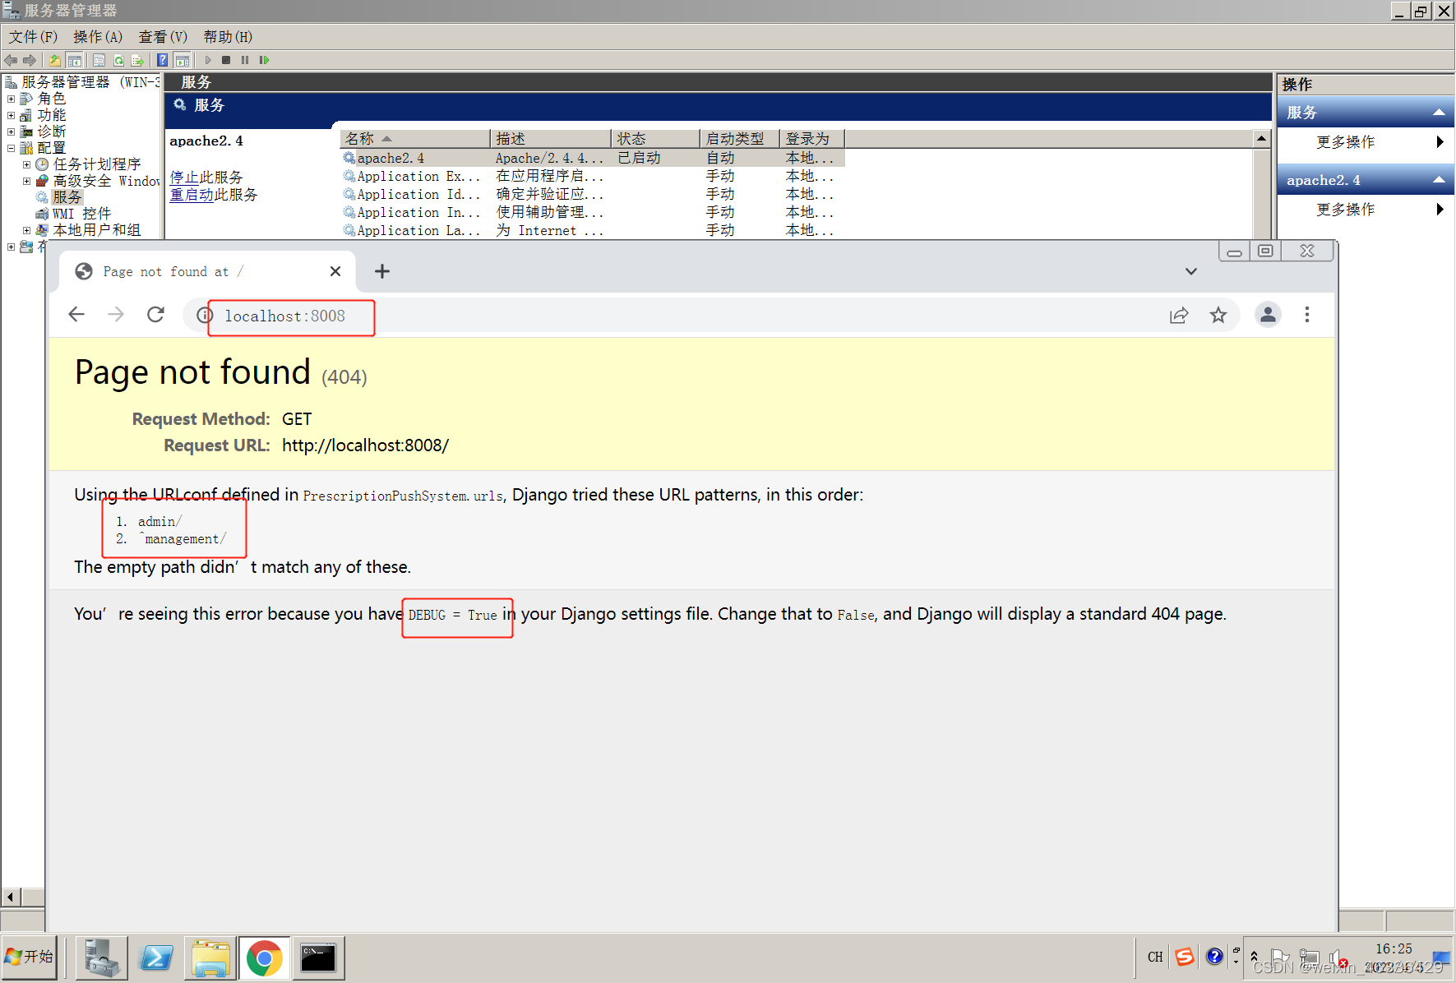Show hidden tray icons chevron
Viewport: 1456px width, 983px height.
pos(1254,957)
